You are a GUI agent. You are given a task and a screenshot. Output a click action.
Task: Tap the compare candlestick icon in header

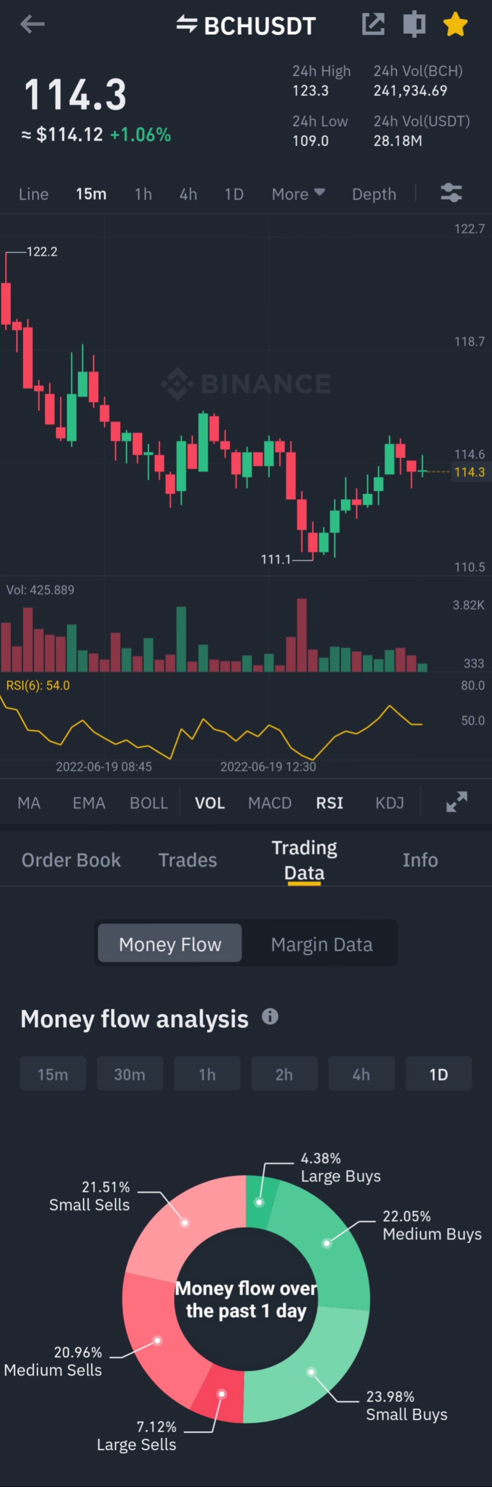(x=414, y=24)
